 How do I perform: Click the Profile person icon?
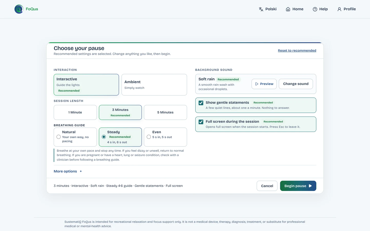(x=339, y=9)
